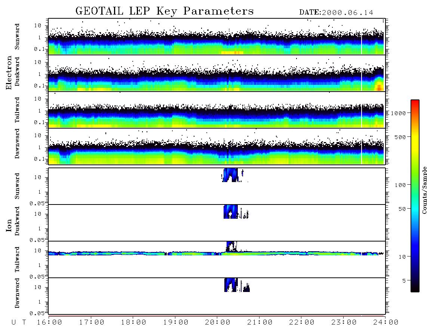Click the U T time axis label

(19, 323)
